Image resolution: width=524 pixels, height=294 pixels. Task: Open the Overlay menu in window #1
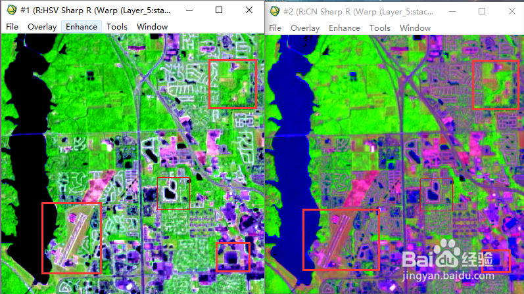pyautogui.click(x=42, y=27)
